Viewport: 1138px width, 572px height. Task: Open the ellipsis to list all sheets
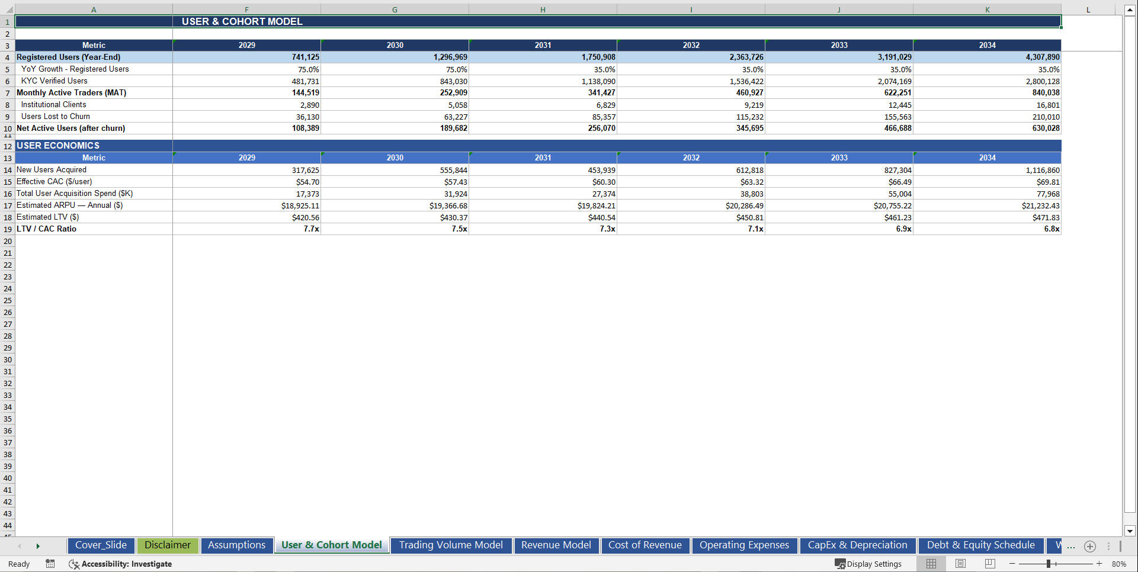tap(1071, 546)
